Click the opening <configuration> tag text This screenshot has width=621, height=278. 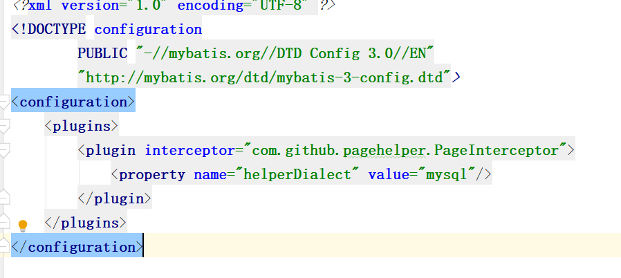[73, 102]
